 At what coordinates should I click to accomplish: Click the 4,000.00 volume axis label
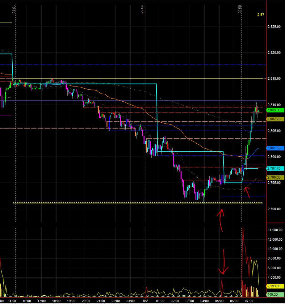274,278
